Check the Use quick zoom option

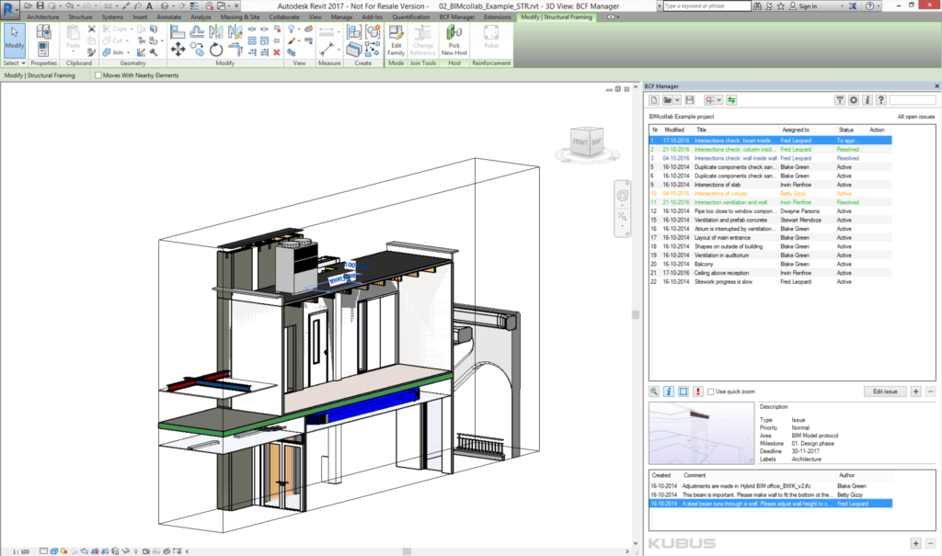pyautogui.click(x=711, y=391)
